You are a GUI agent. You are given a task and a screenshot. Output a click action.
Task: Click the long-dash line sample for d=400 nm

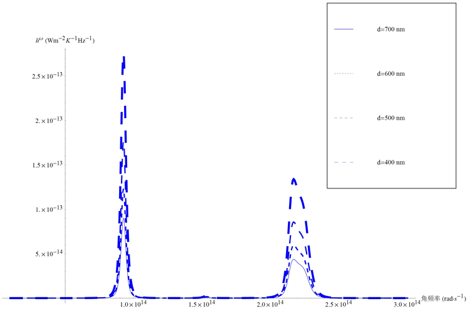pos(344,162)
